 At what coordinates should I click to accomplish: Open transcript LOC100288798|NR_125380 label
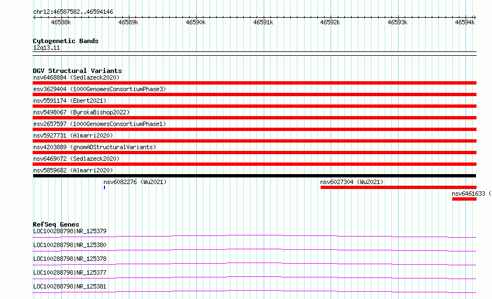70,245
